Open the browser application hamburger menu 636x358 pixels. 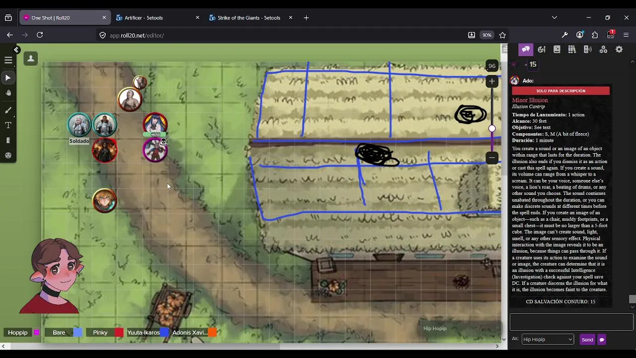626,35
